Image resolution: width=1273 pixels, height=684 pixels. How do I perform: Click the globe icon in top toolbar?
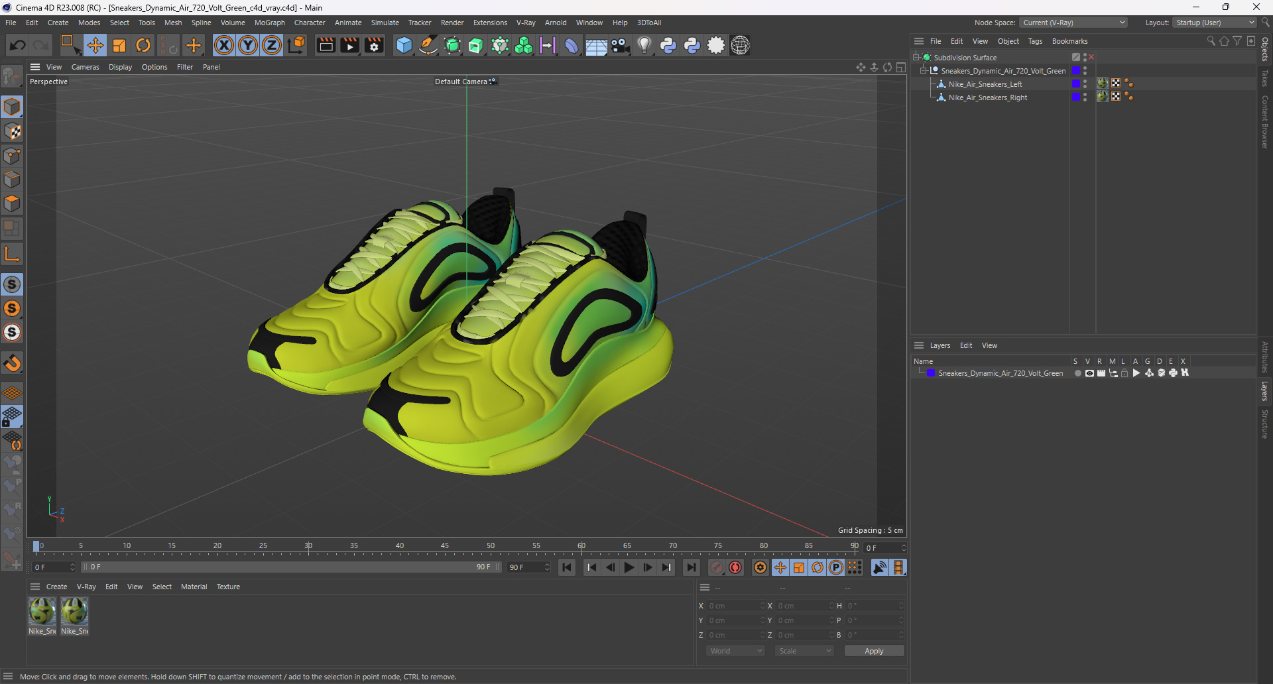740,45
